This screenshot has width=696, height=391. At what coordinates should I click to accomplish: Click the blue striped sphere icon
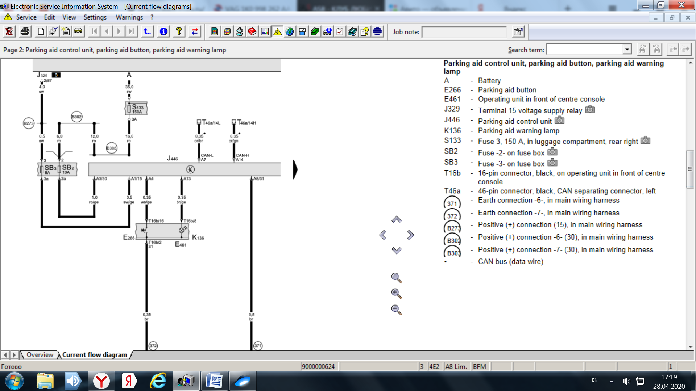pos(377,31)
